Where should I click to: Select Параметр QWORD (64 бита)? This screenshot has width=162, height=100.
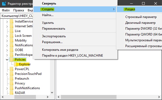coord(139,34)
